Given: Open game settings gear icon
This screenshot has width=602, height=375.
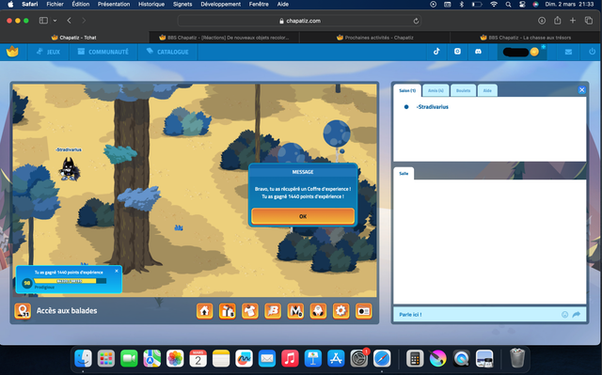Looking at the screenshot, I should (341, 311).
